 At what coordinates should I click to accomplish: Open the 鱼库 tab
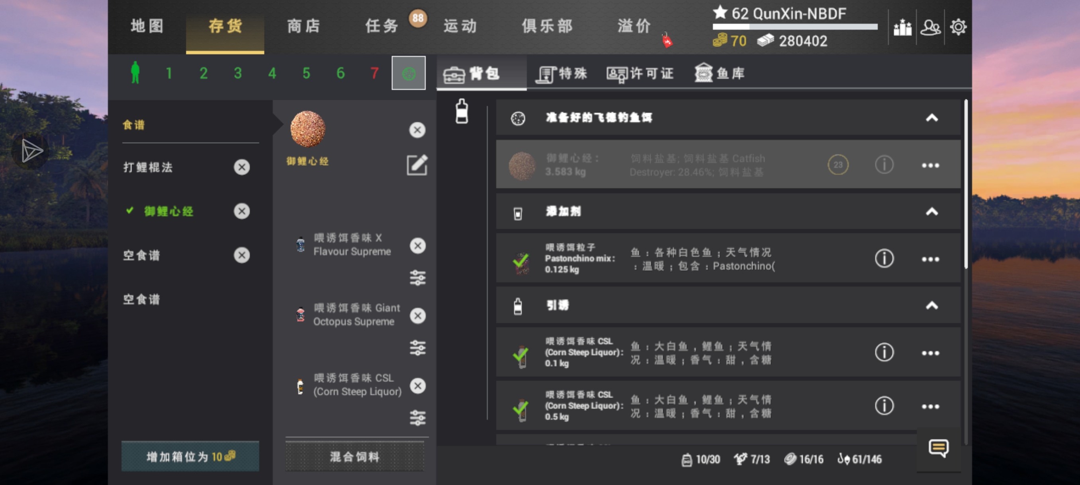click(720, 73)
